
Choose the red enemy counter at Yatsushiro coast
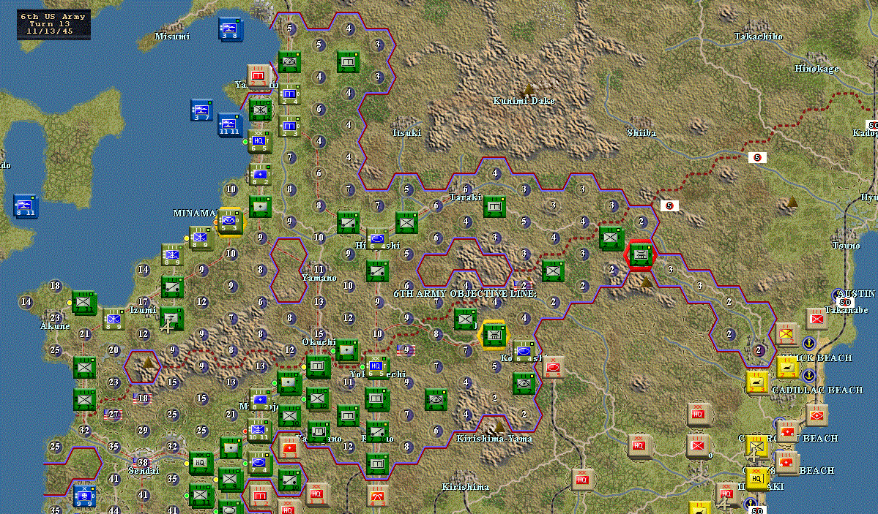258,76
